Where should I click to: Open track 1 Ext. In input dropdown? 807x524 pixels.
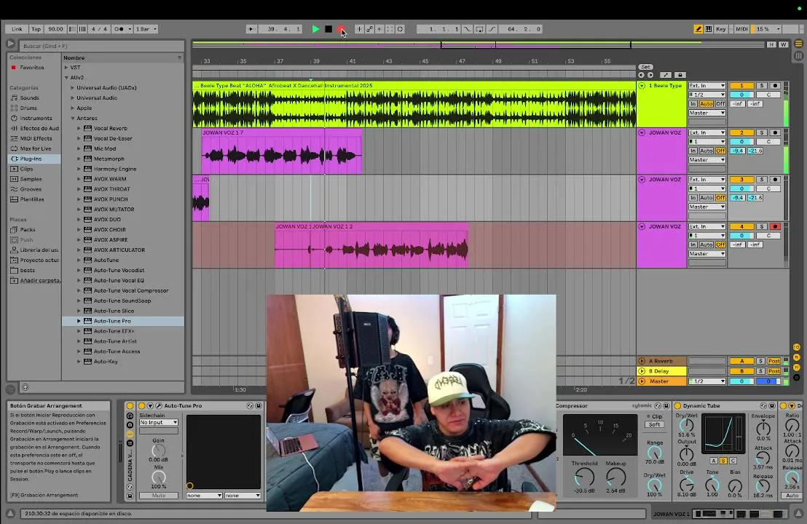(x=707, y=86)
